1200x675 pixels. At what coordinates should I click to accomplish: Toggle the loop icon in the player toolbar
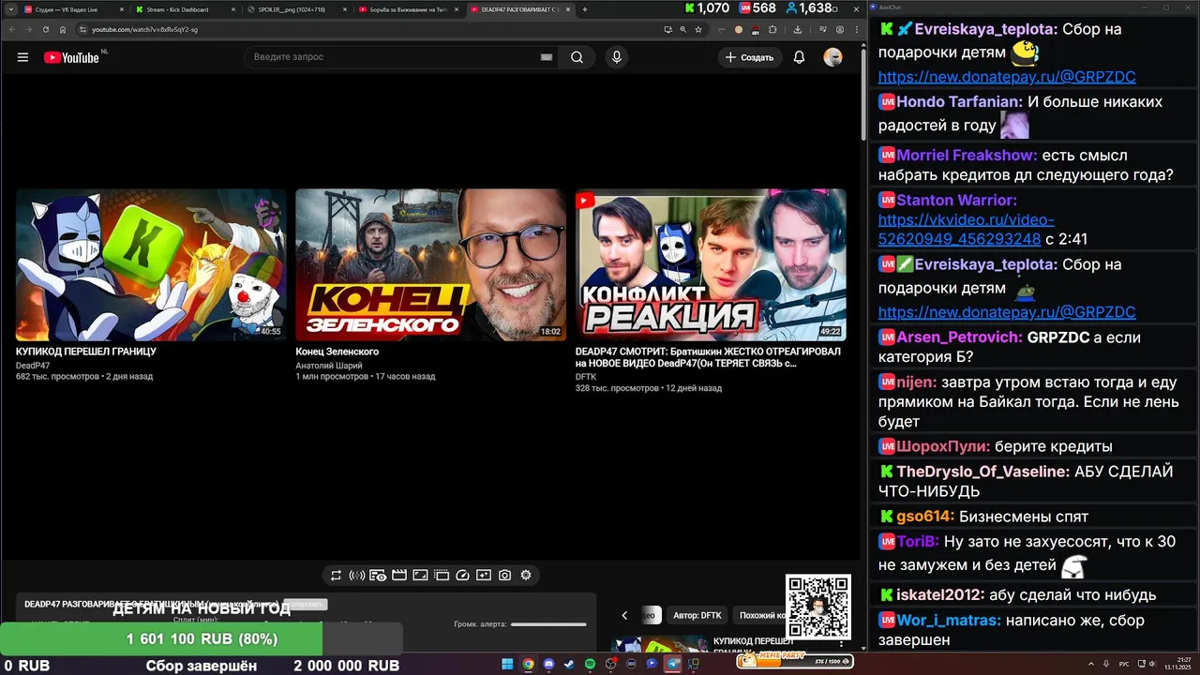point(336,575)
